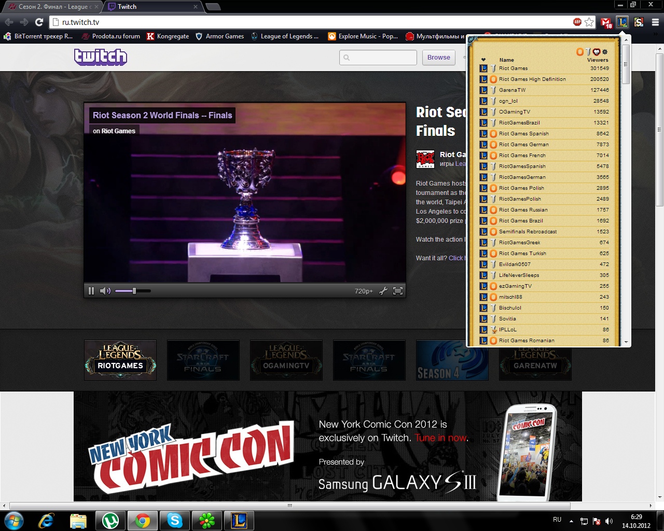Open the Gmail checker extension
Image resolution: width=664 pixels, height=531 pixels.
[606, 22]
